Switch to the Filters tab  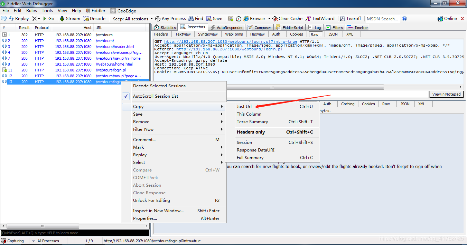[334, 27]
